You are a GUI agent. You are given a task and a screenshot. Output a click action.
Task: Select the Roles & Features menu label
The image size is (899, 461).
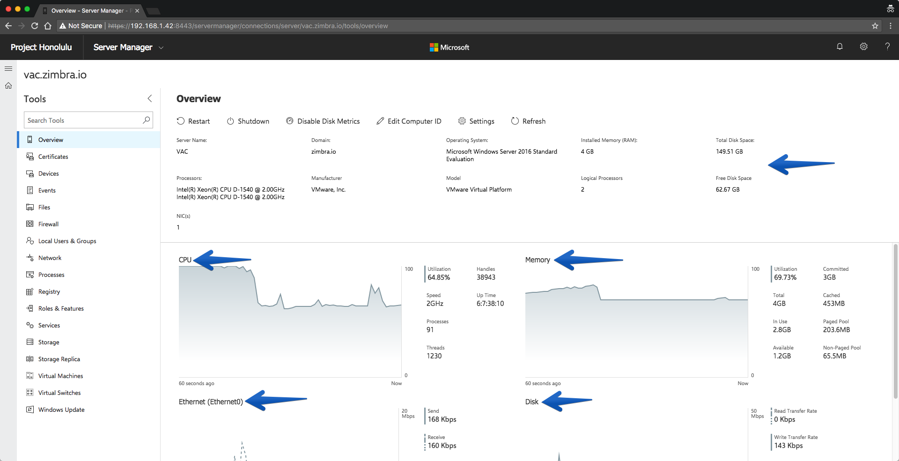(61, 308)
